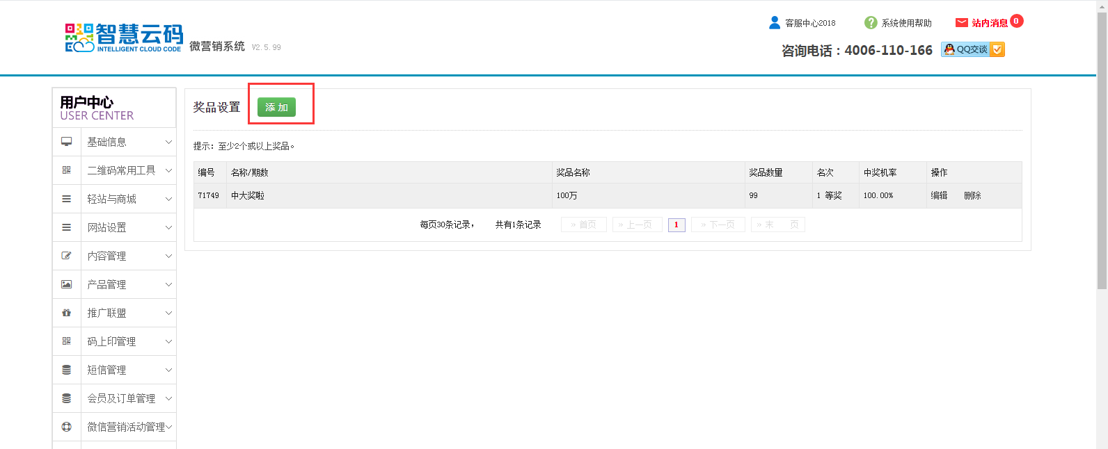Click the green question mark help icon
Screen dimensions: 1108x449
[x=871, y=23]
